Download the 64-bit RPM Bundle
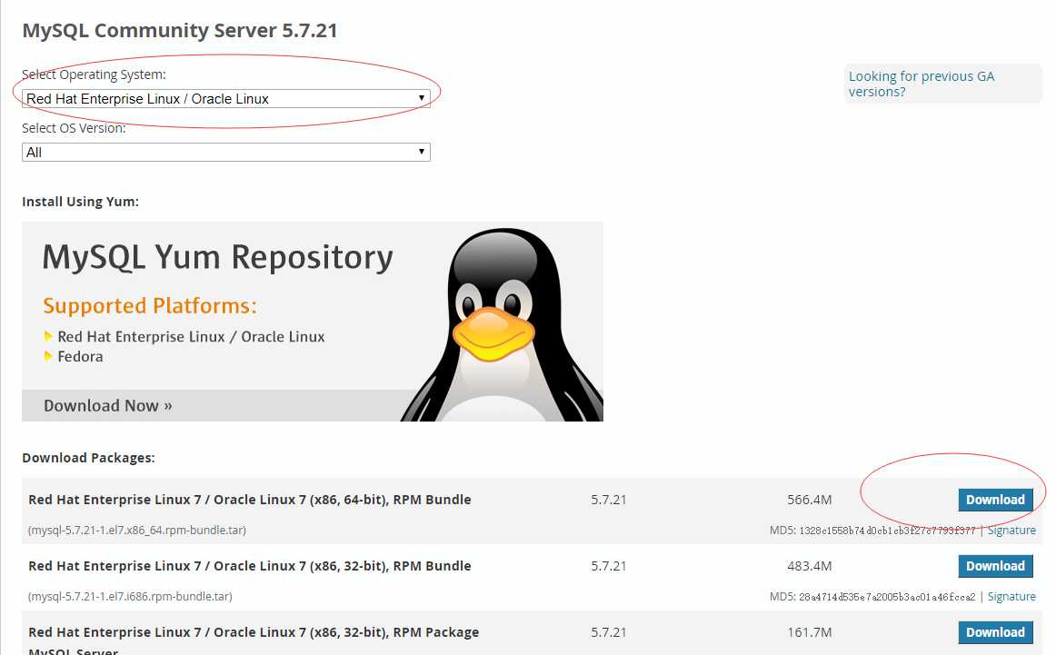The width and height of the screenshot is (1056, 655). pos(995,500)
